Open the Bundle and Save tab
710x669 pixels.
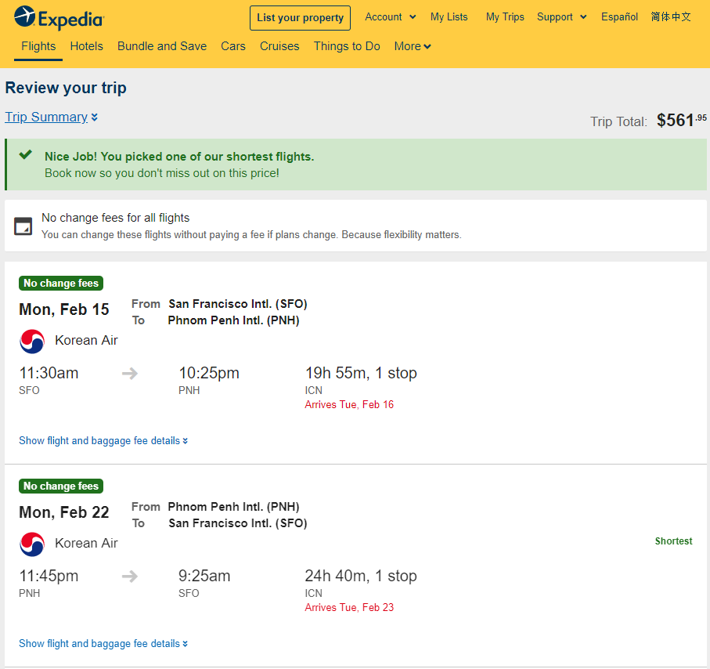tap(162, 46)
